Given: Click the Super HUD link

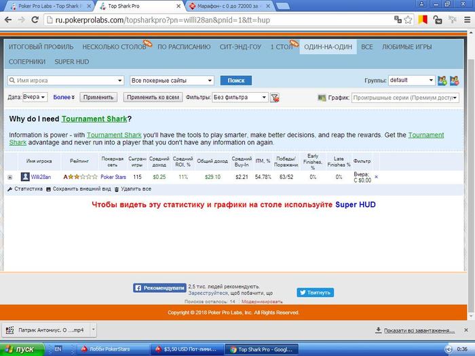Looking at the screenshot, I should (x=356, y=205).
